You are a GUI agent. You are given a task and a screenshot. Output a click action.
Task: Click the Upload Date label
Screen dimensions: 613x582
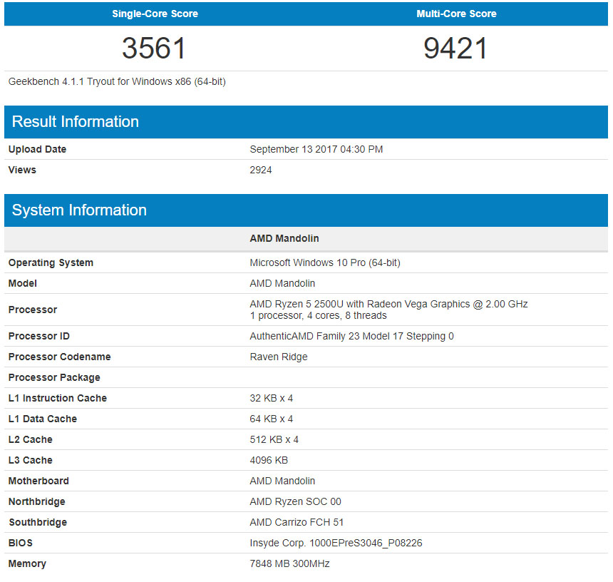[x=37, y=149]
